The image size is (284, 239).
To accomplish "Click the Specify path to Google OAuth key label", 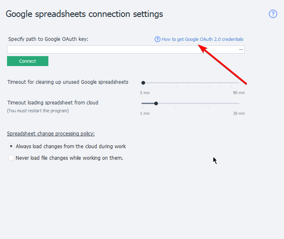I will tap(48, 39).
